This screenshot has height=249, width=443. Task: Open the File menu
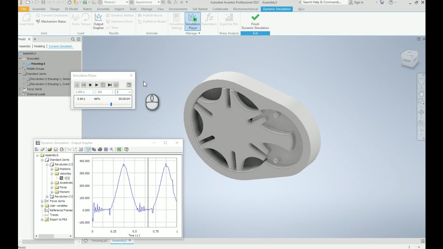[24, 9]
